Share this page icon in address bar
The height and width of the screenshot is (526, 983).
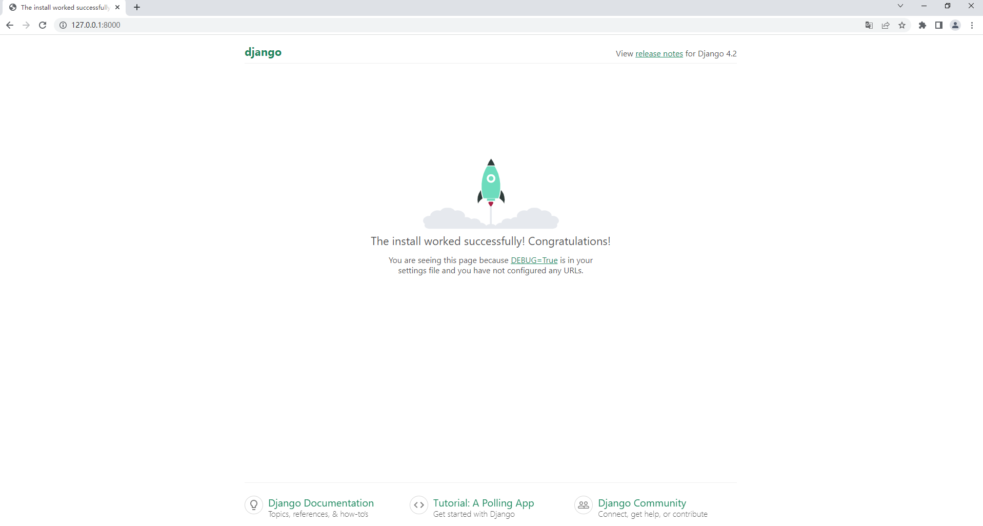[886, 25]
